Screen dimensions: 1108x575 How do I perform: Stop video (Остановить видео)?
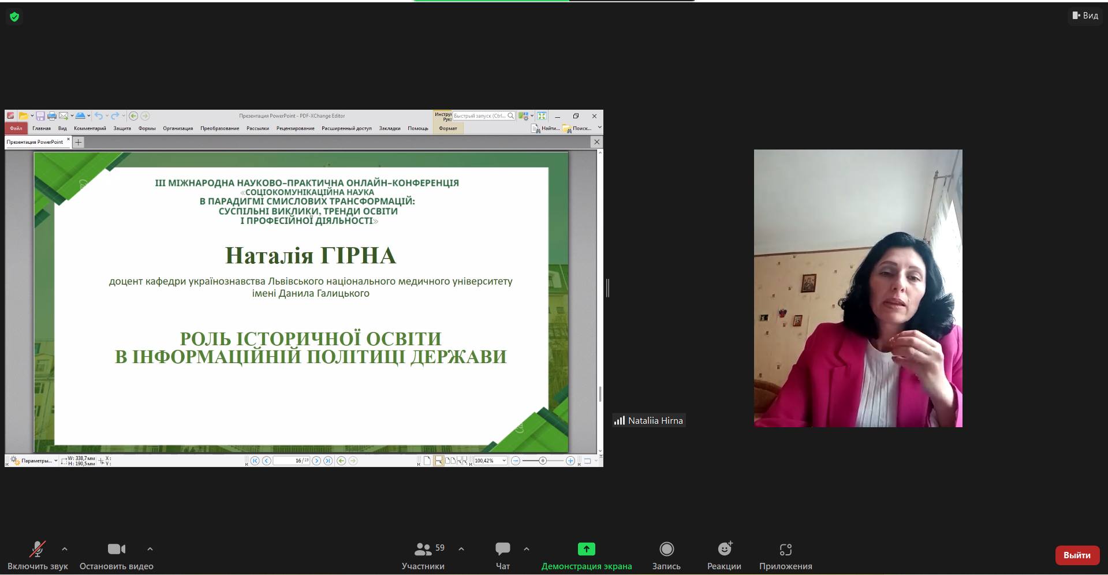point(117,556)
